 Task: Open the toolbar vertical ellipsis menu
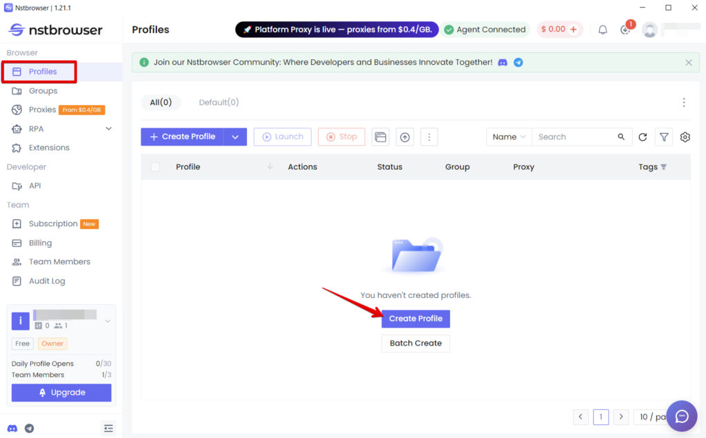[x=429, y=137]
